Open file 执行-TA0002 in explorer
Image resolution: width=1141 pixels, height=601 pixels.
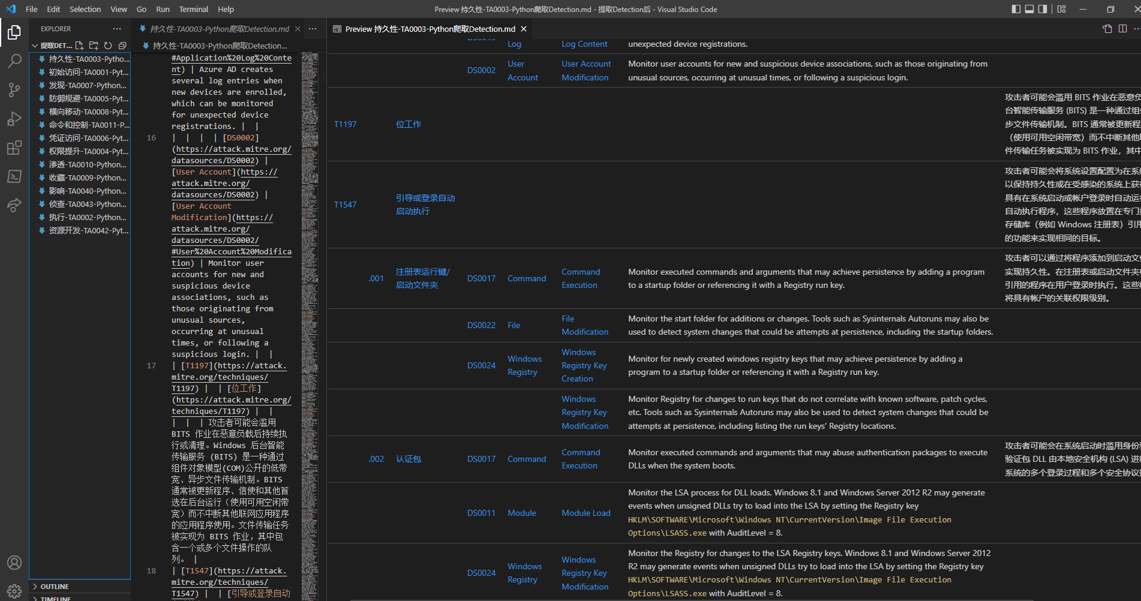point(80,217)
